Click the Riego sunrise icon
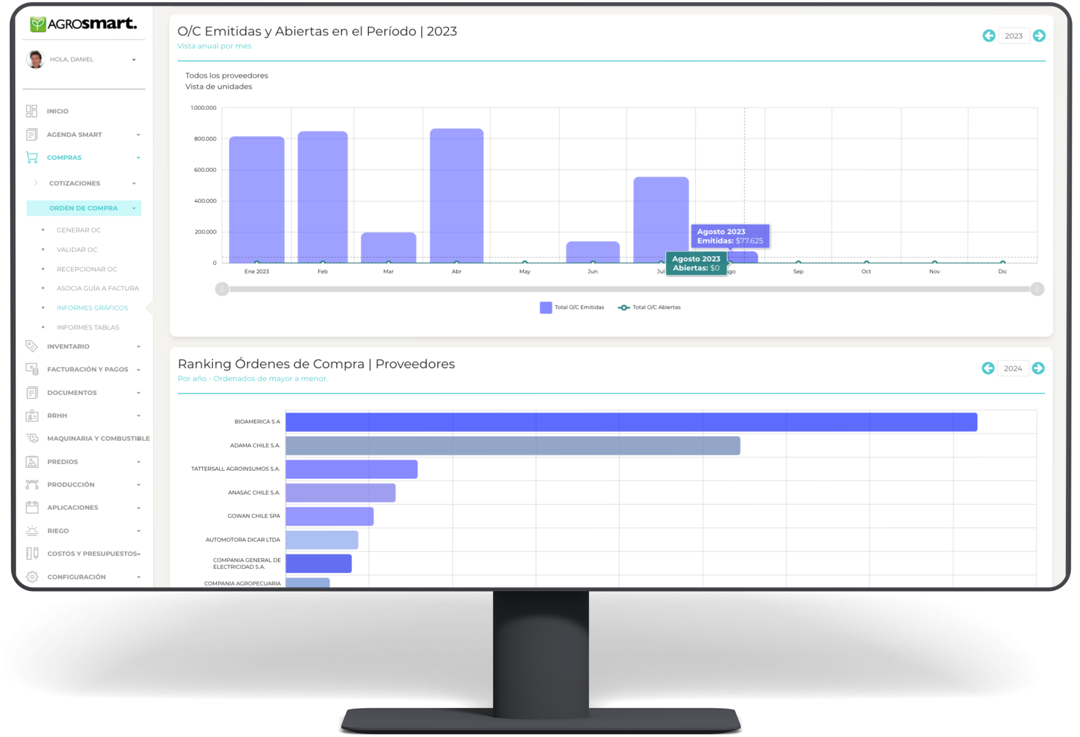 (x=32, y=531)
